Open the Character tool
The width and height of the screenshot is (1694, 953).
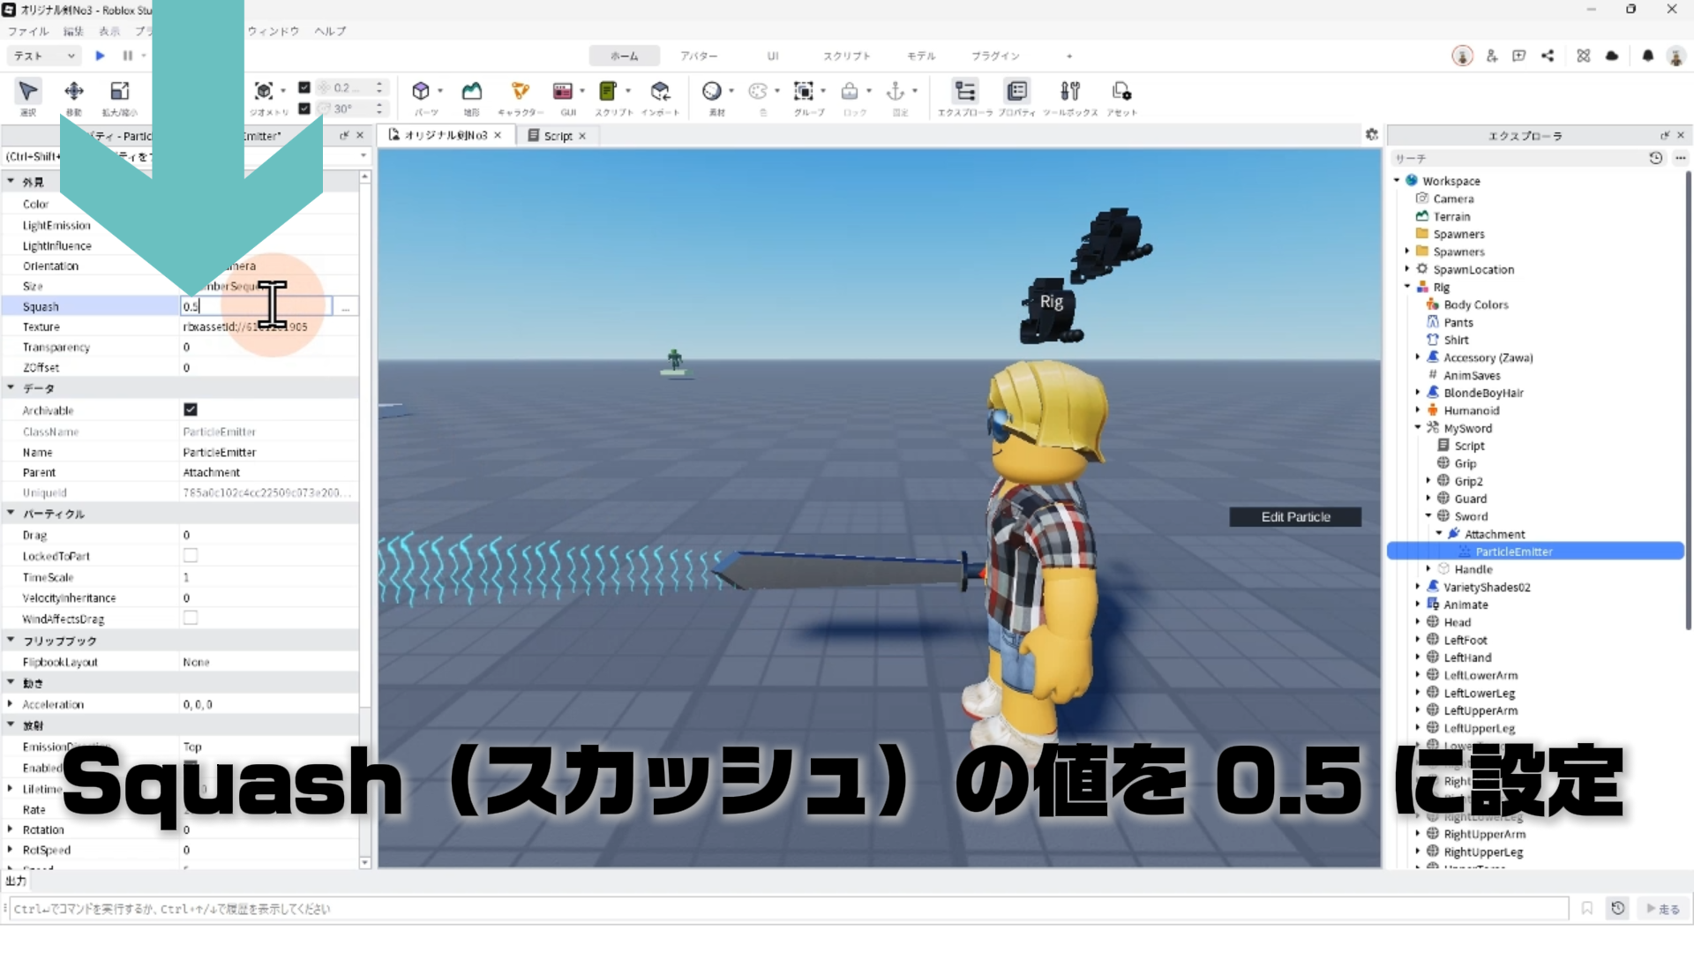(x=520, y=92)
